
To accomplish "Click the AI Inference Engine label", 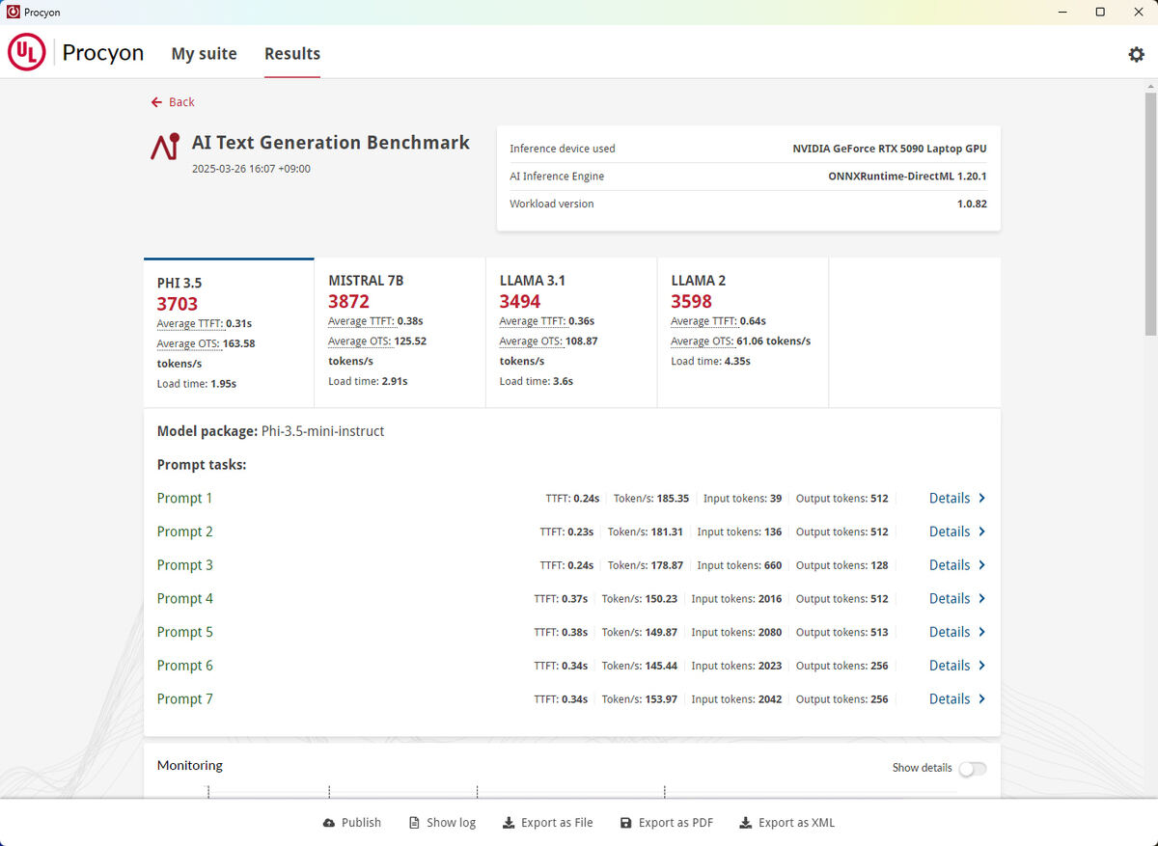I will (557, 177).
